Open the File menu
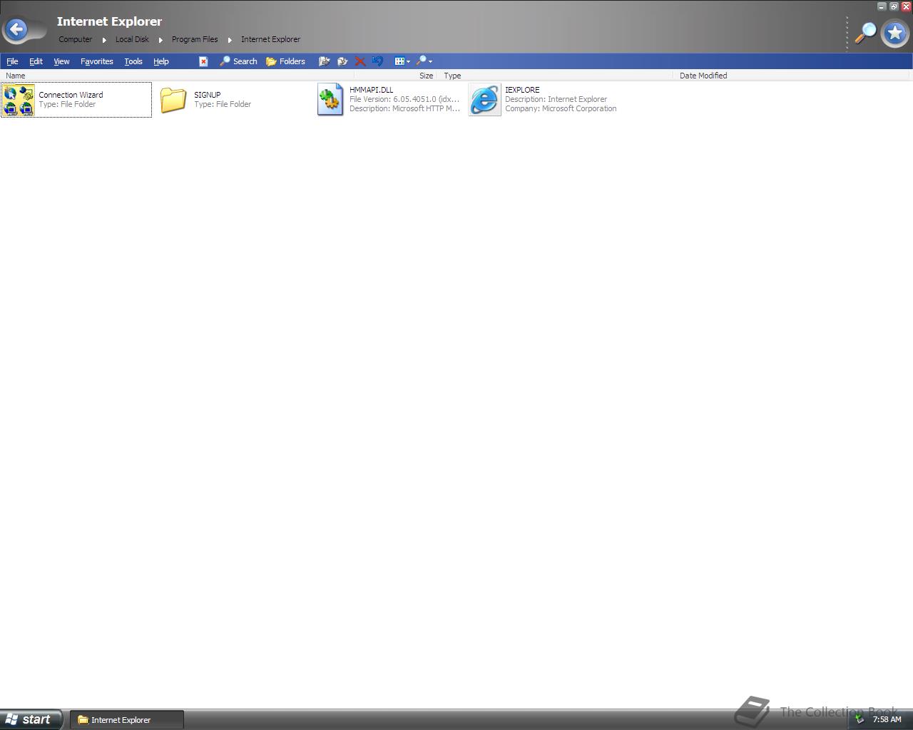 (12, 61)
